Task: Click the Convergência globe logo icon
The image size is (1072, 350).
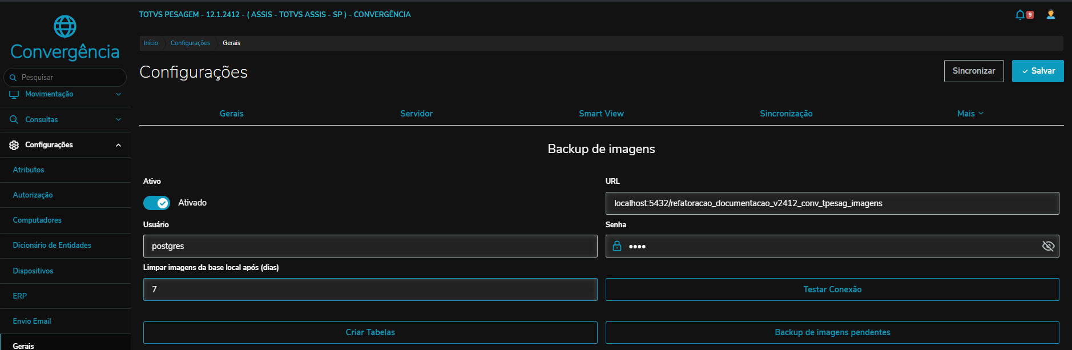Action: click(65, 26)
